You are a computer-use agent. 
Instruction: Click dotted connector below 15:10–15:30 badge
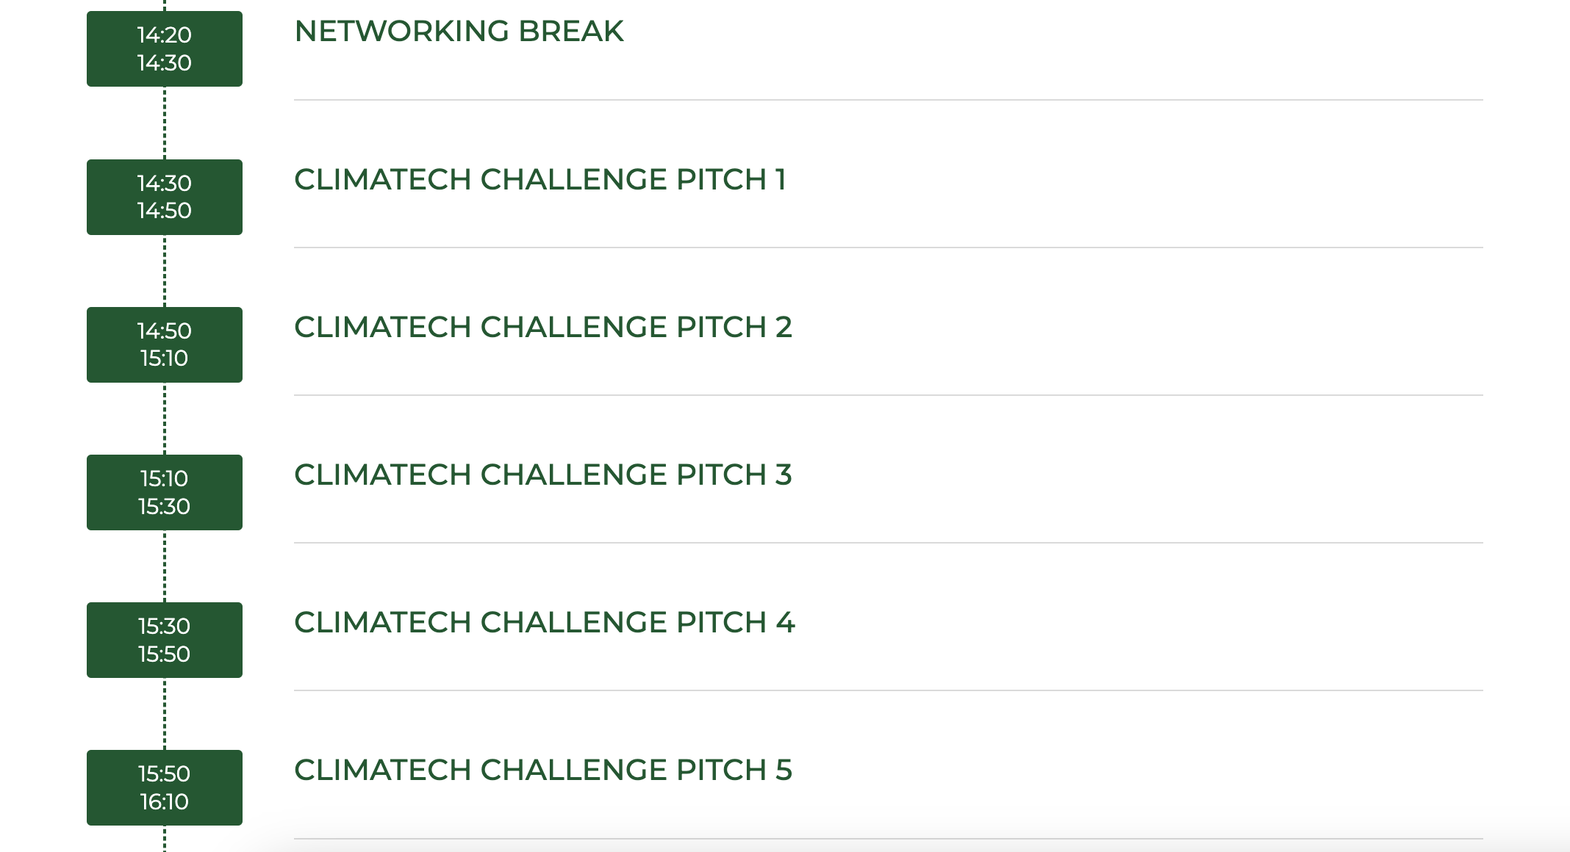(x=165, y=566)
